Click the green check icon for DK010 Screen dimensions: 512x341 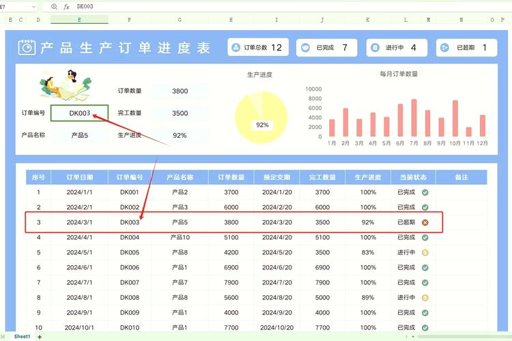click(425, 327)
